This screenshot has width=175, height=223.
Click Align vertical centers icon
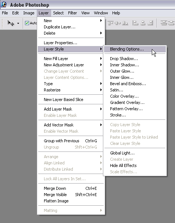(118, 23)
